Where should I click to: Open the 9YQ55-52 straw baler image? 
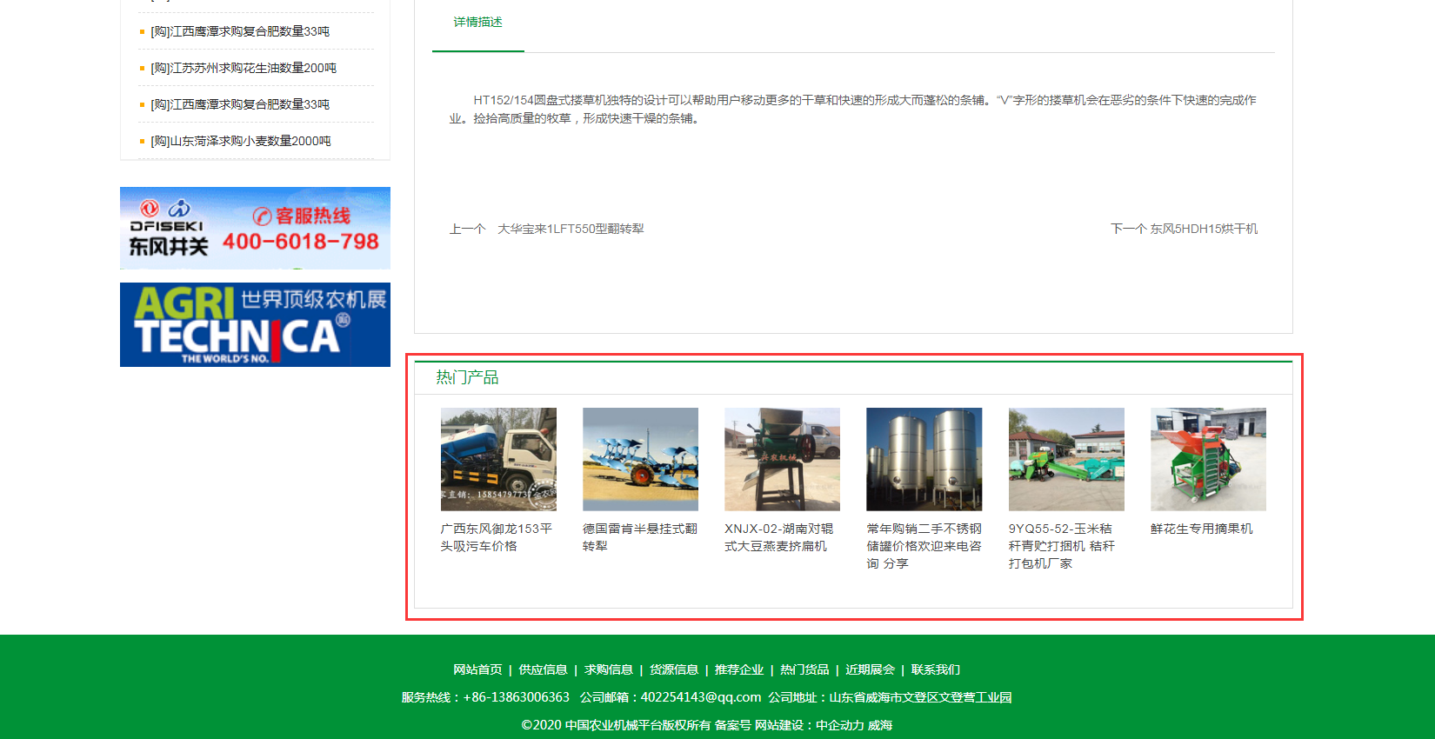coord(1066,459)
